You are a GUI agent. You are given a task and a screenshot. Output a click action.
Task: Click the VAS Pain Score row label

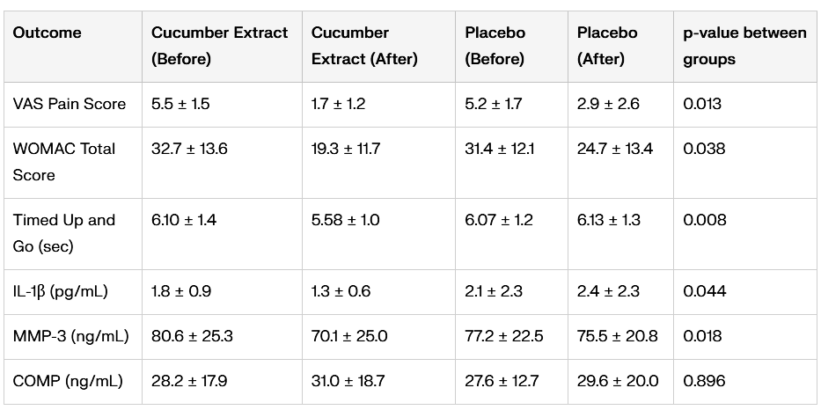point(69,104)
